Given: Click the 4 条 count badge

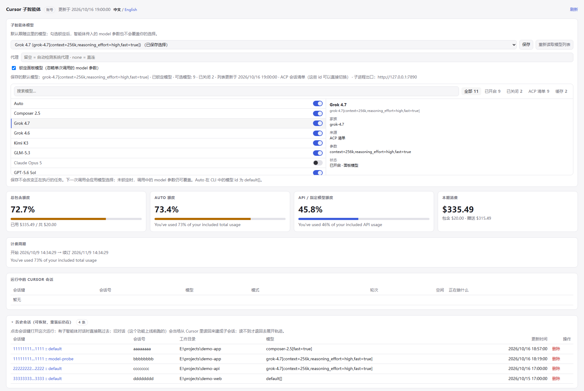Looking at the screenshot, I should click(x=82, y=322).
